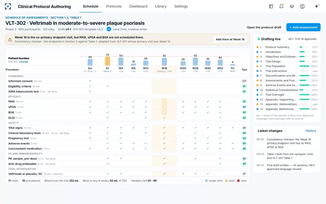Click the §11 text badge for Informed consent
The height and width of the screenshot is (204, 326).
tap(244, 81)
